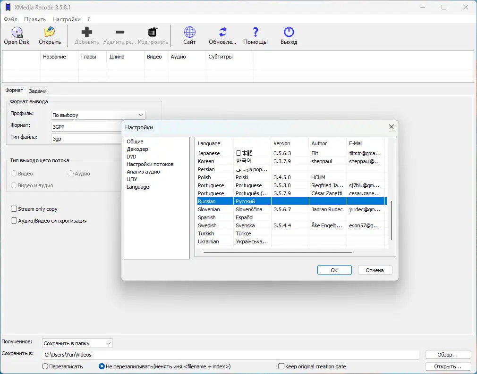This screenshot has width=477, height=374.
Task: Click the Выход power icon
Action: pyautogui.click(x=289, y=33)
